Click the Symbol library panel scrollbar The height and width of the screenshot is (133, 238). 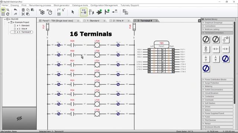(235, 62)
